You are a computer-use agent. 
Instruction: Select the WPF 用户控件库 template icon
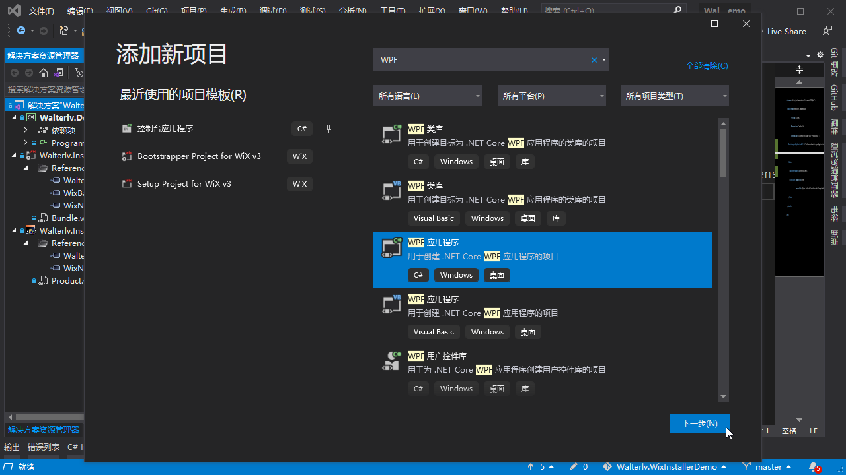pyautogui.click(x=391, y=361)
